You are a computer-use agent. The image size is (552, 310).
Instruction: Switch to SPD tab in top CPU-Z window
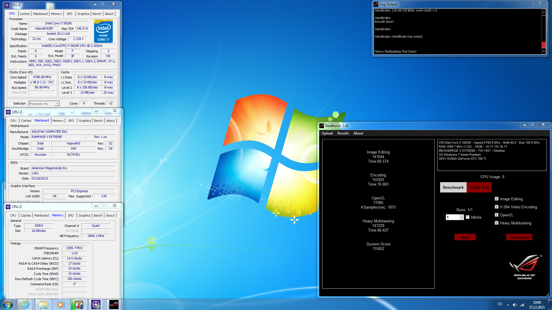tap(70, 14)
